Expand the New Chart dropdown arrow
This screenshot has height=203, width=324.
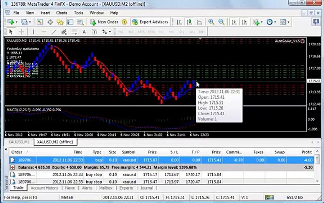[17, 22]
